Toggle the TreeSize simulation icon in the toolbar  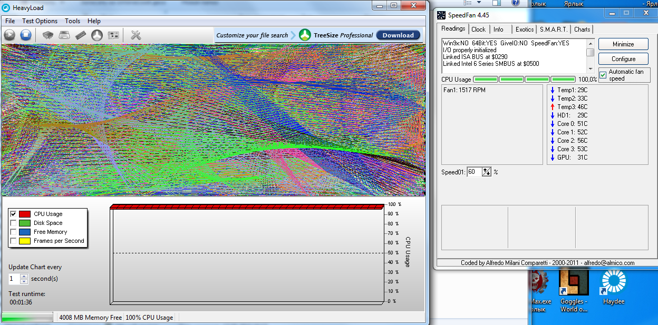(96, 35)
